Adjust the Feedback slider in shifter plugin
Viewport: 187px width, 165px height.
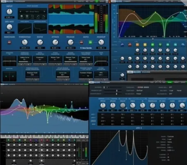pyautogui.click(x=113, y=90)
